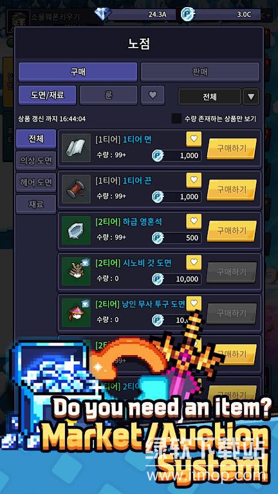Open the 전체 filter dropdown

[210, 96]
